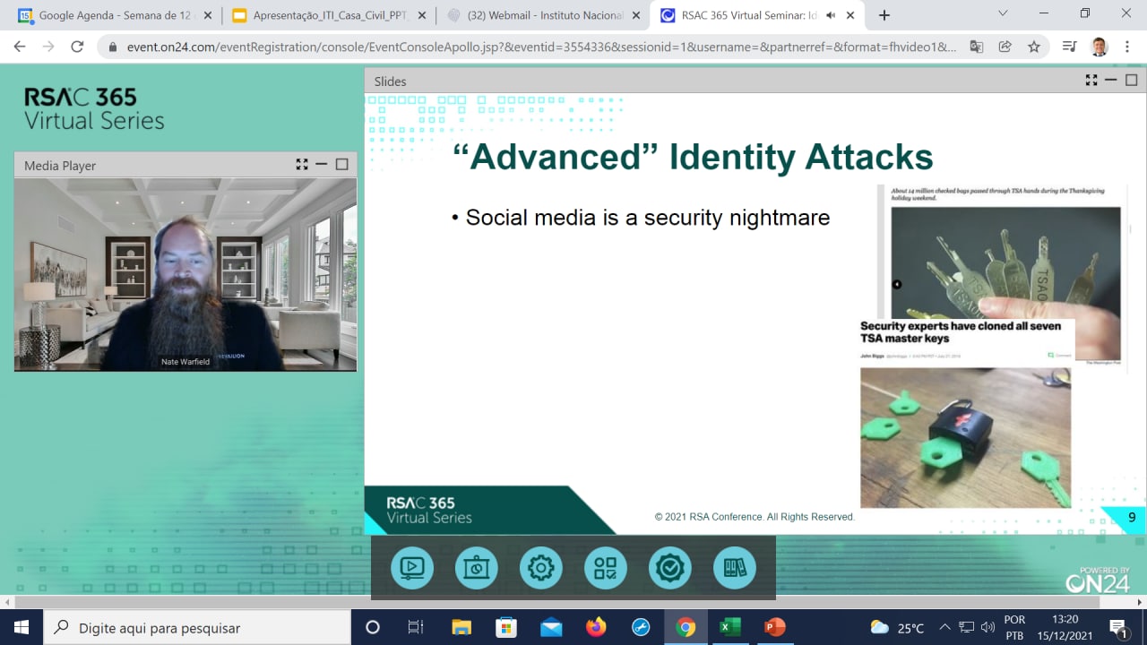The height and width of the screenshot is (645, 1147).
Task: Open the Slides widget in the ON24 dock
Action: click(x=476, y=568)
